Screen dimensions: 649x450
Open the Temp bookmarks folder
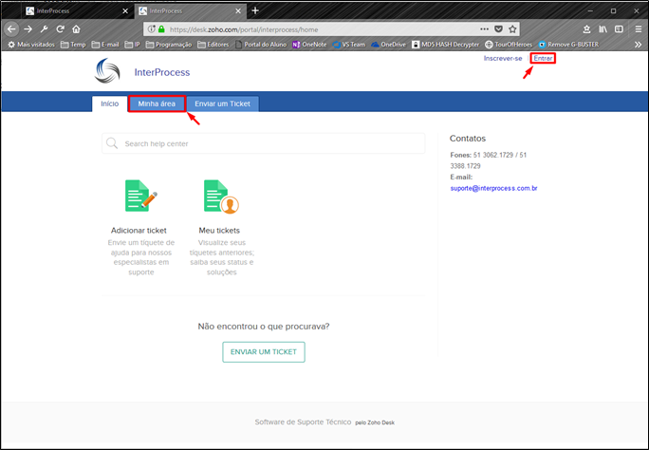73,45
